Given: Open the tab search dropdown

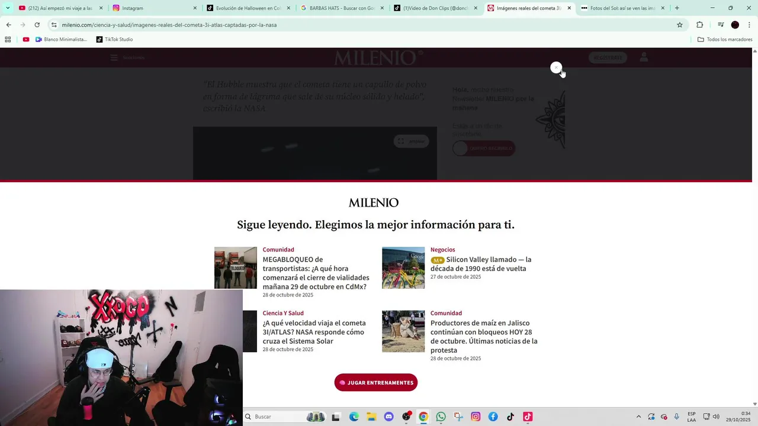Looking at the screenshot, I should point(7,8).
